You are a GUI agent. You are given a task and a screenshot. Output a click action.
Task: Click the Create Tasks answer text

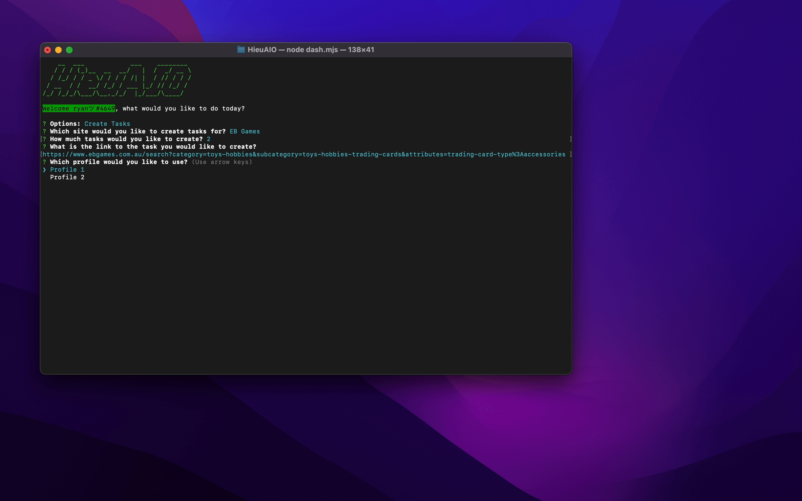click(107, 124)
